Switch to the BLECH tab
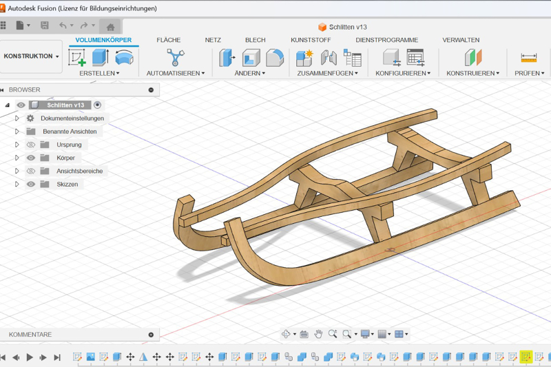Screen dimensions: 551x367 point(255,40)
